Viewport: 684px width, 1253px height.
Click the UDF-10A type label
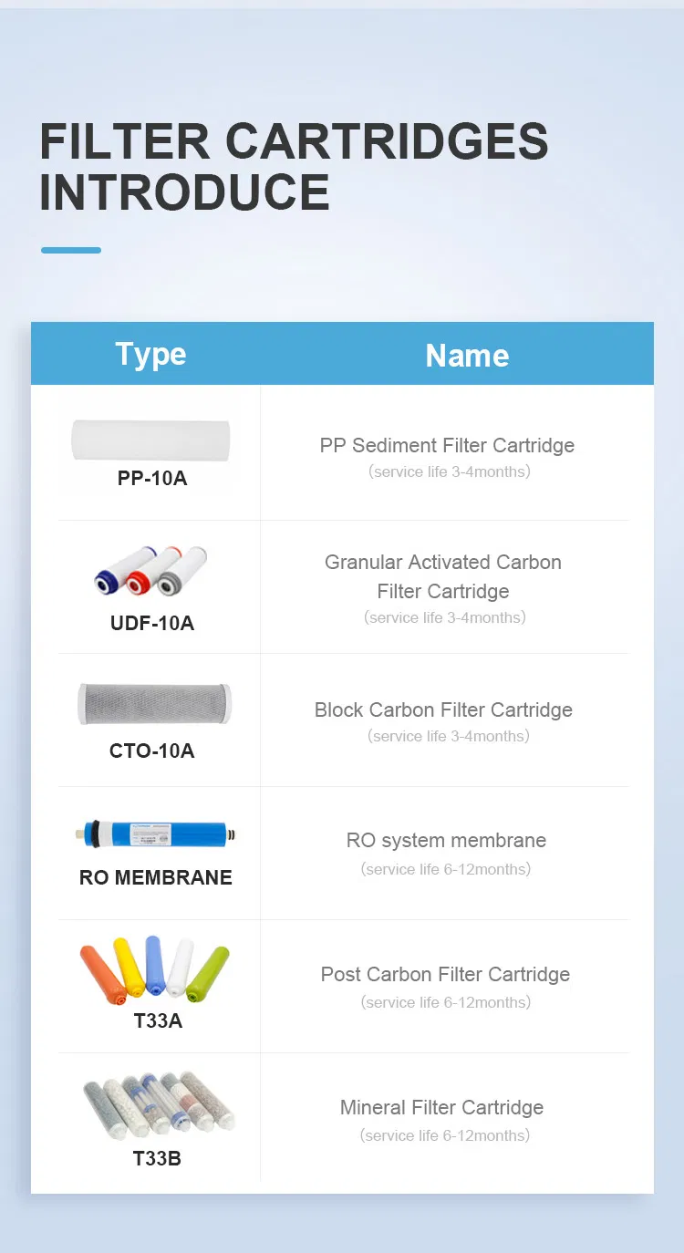151,624
